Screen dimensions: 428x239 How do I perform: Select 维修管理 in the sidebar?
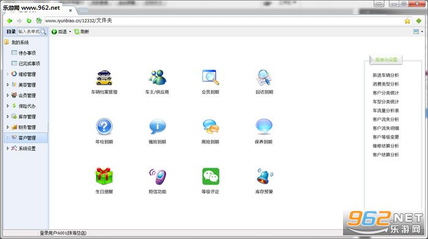27,74
